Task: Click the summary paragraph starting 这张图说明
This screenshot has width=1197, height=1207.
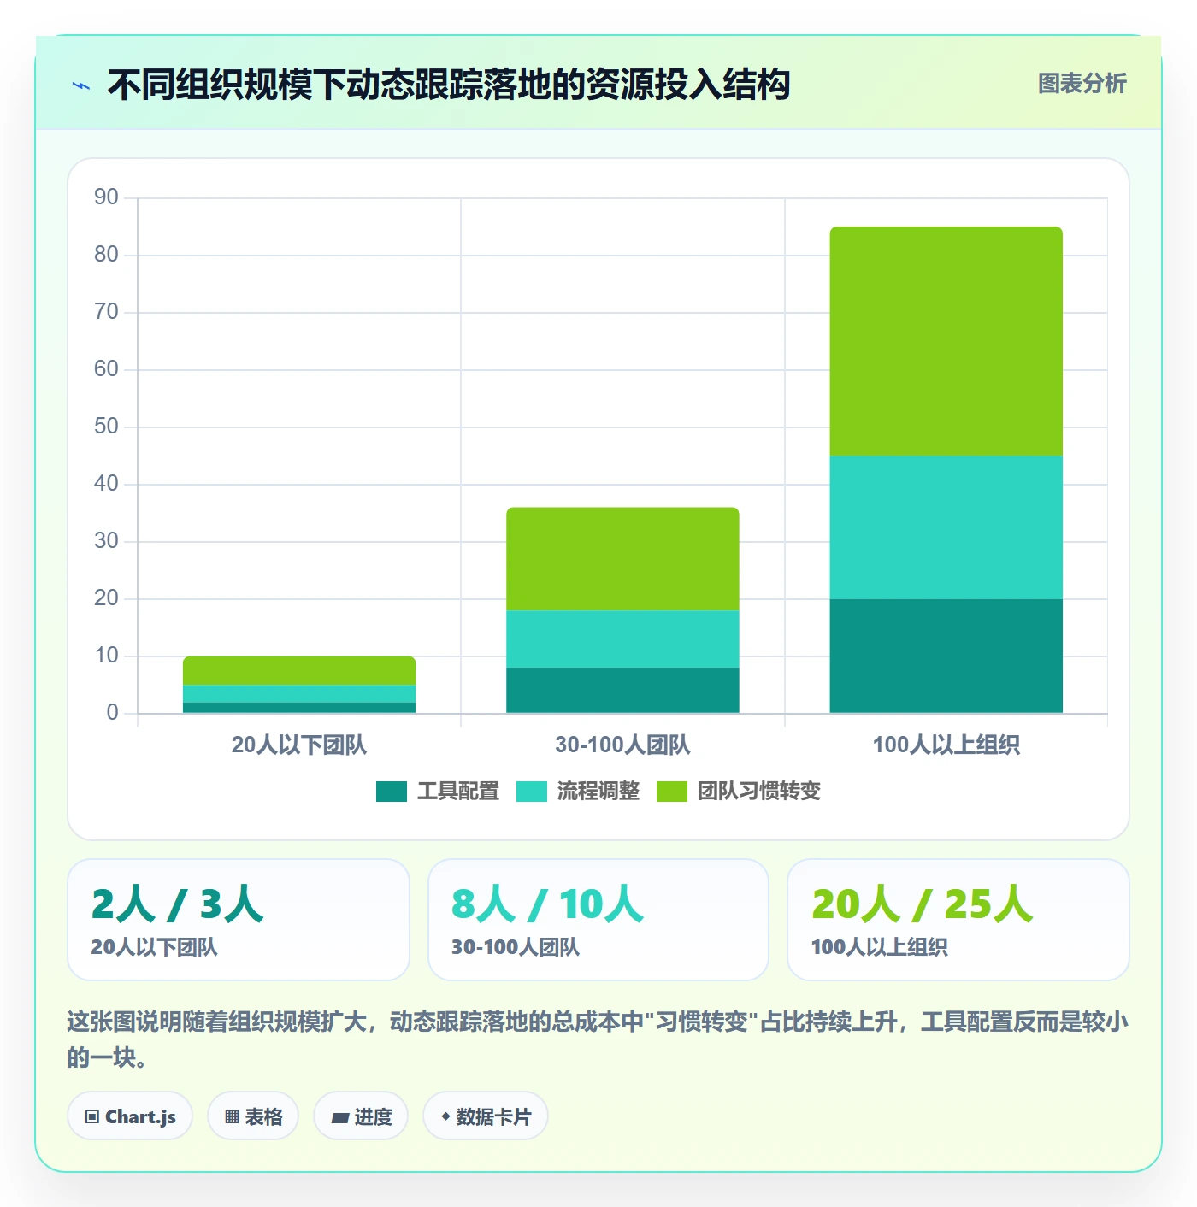Action: coord(598,1039)
